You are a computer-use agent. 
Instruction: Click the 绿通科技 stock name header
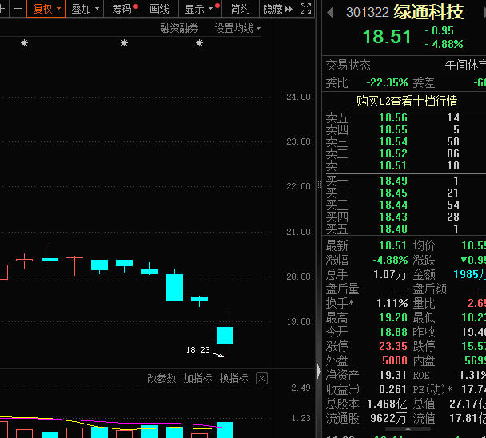pyautogui.click(x=428, y=12)
